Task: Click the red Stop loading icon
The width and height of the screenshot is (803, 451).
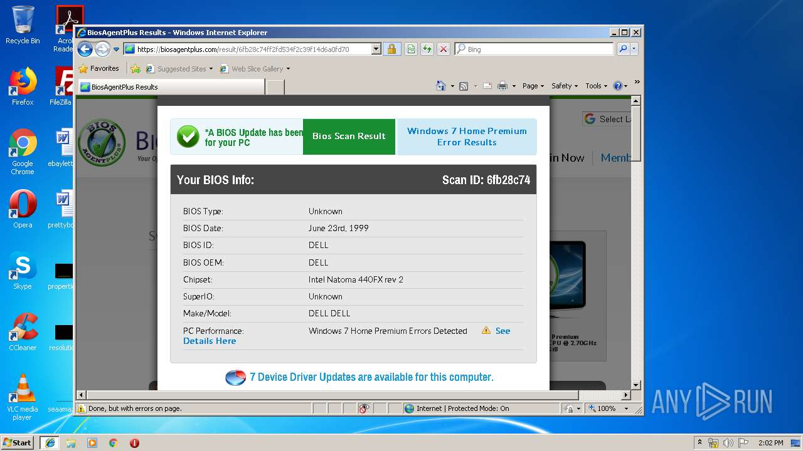Action: [x=444, y=49]
